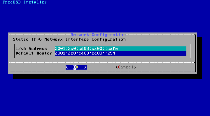
Task: Click the red C hotkey in Cancel
Action: pos(119,67)
